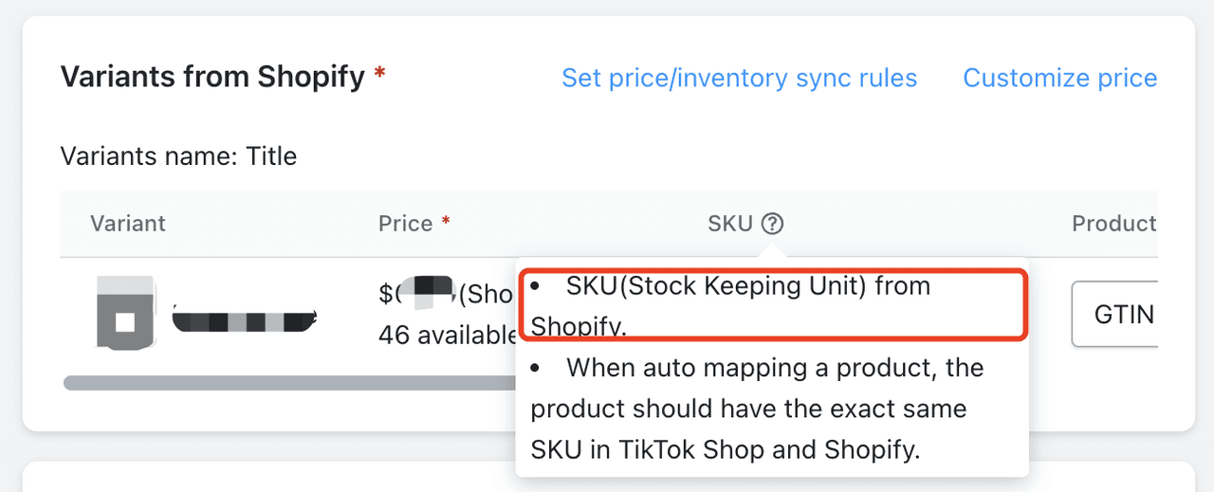Click the red asterisk beside Price header
1214x492 pixels.
pyautogui.click(x=446, y=221)
